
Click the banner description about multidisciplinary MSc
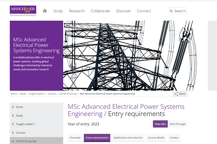[x=33, y=63]
